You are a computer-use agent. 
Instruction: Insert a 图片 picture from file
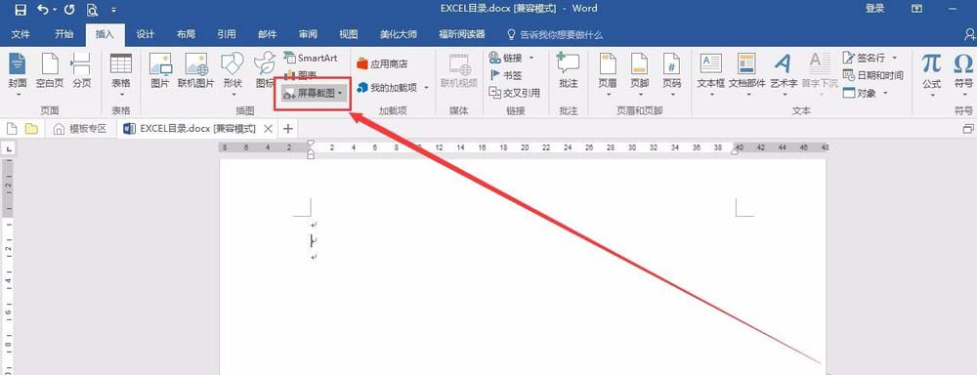(160, 69)
